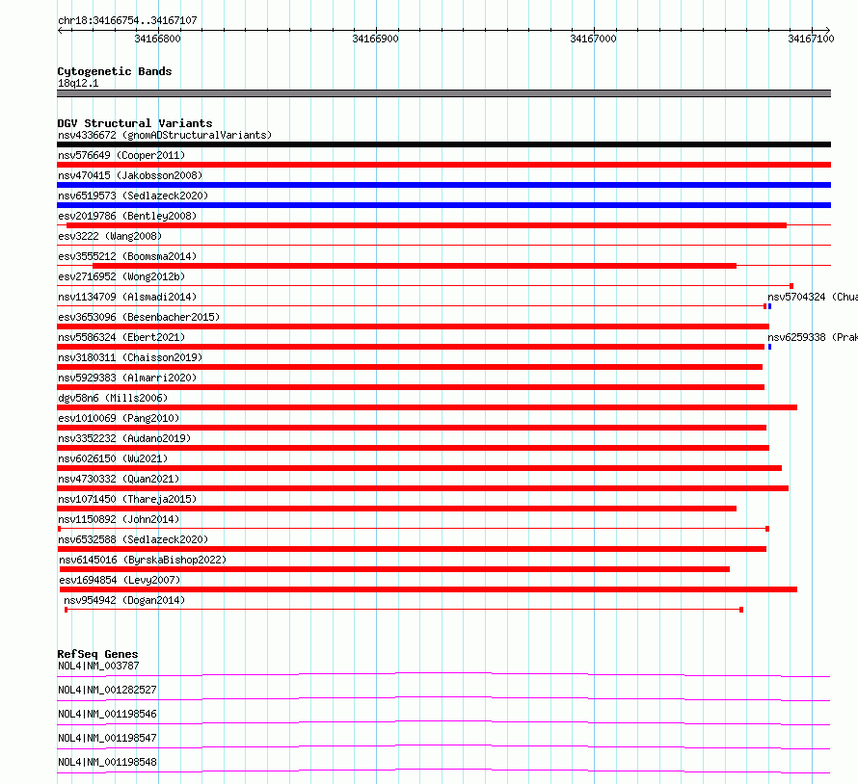
Task: Select esv3222 (Wang2008) label
Action: coord(110,236)
